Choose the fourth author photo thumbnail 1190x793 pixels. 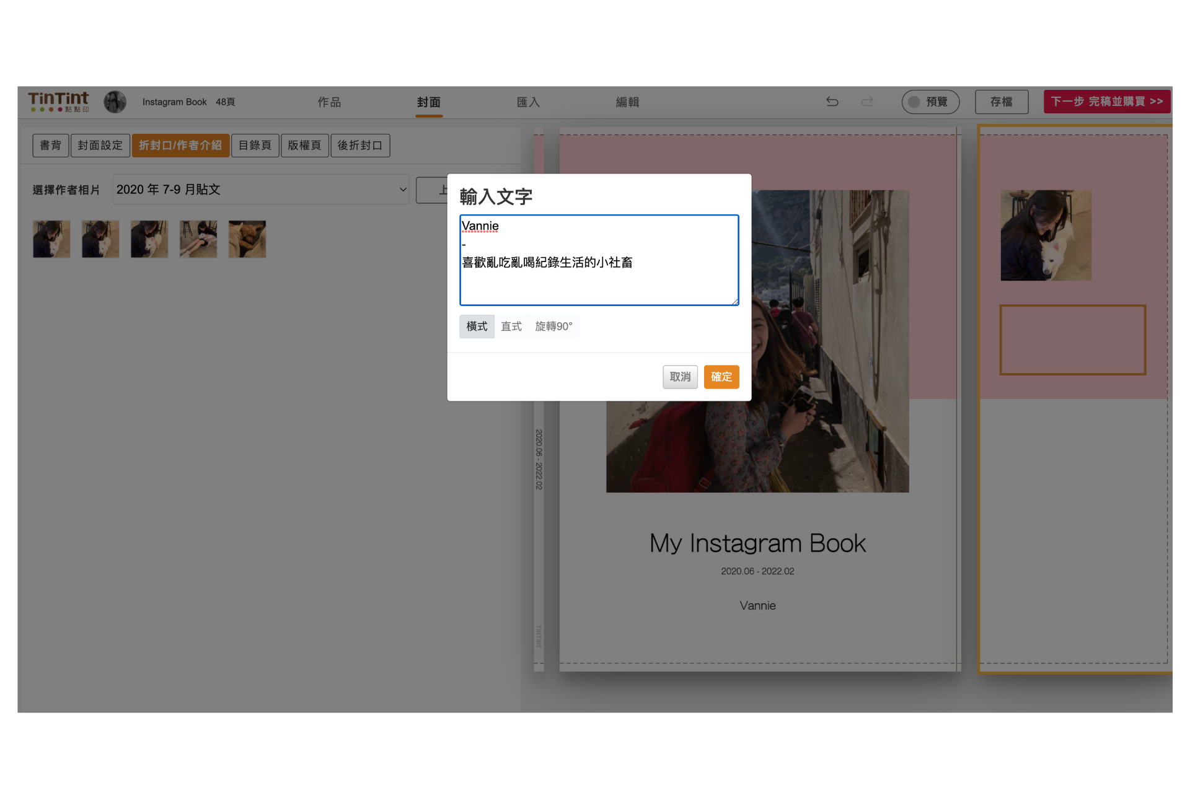point(198,239)
